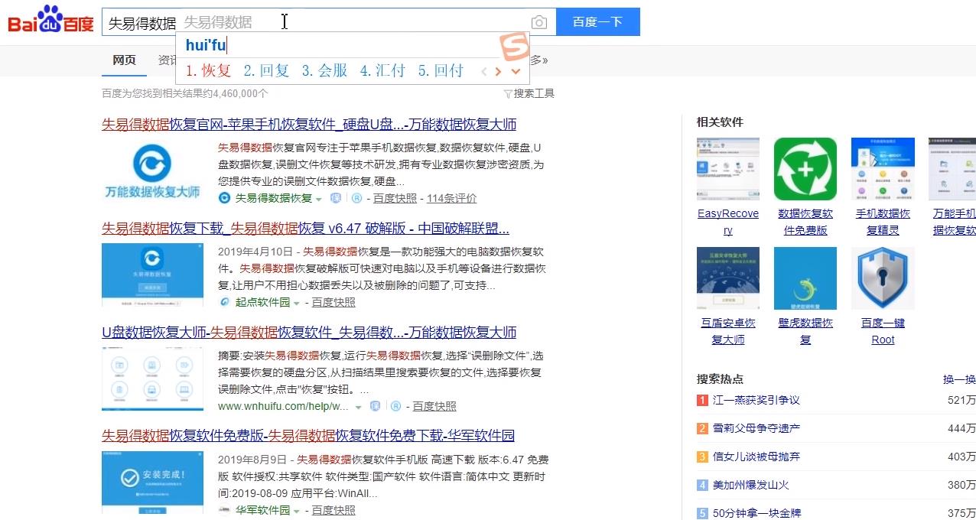Click the ® badge next to www.wnhuifu.com
Image resolution: width=976 pixels, height=520 pixels.
[x=396, y=406]
